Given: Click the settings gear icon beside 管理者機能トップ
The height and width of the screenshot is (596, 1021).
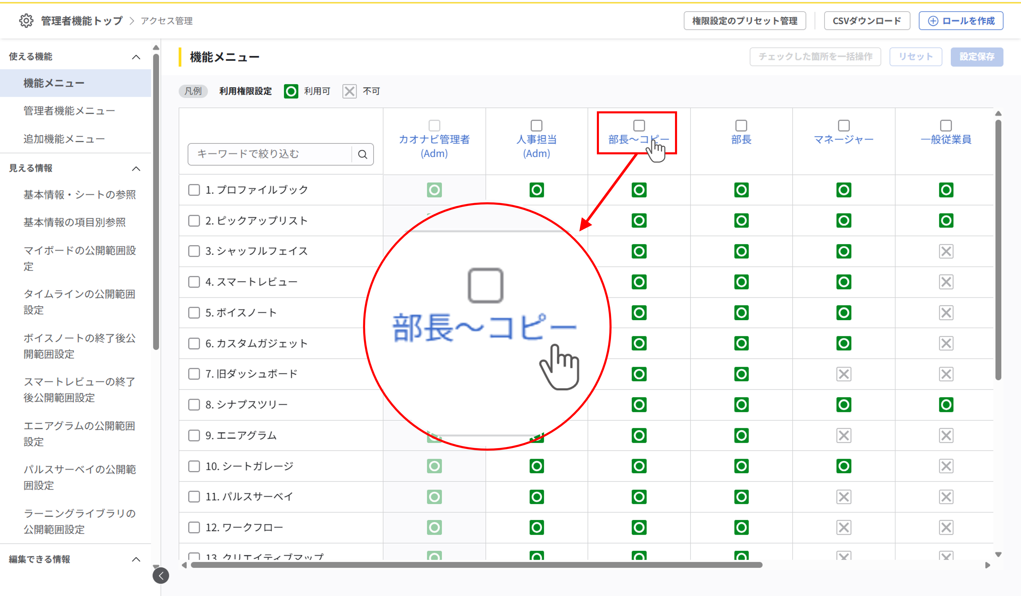Looking at the screenshot, I should pos(26,21).
